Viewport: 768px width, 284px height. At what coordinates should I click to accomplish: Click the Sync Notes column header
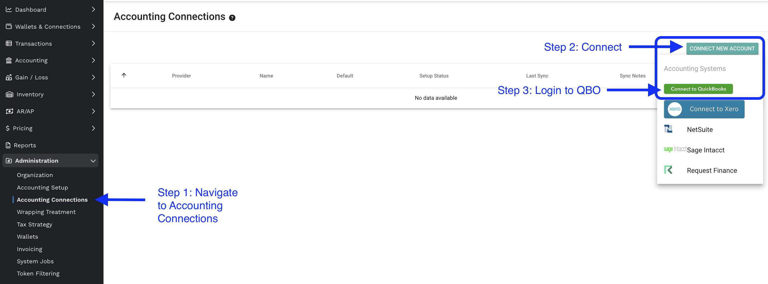(632, 76)
